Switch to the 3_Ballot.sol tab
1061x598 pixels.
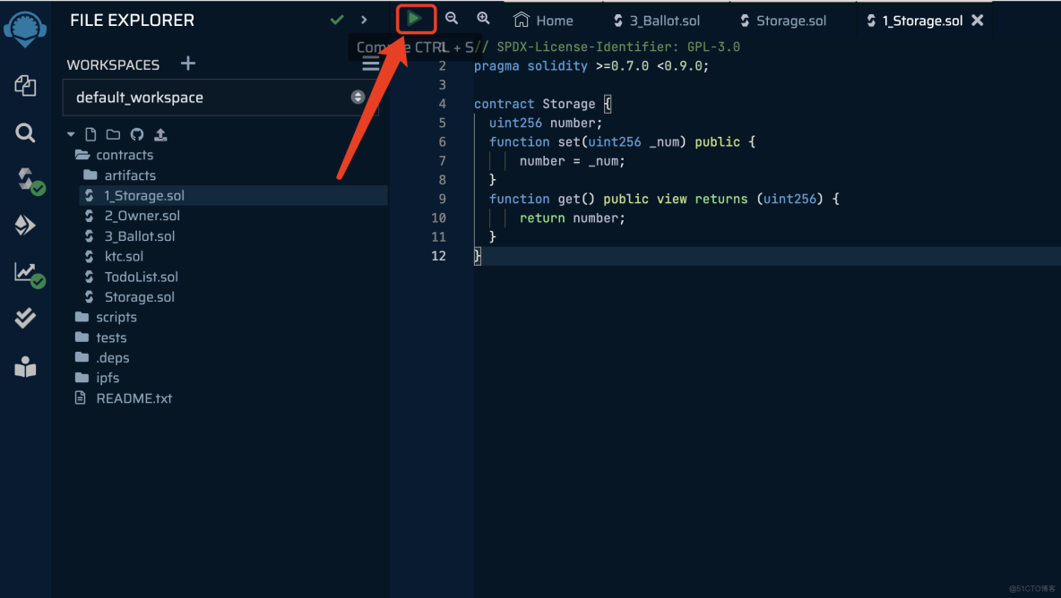656,21
